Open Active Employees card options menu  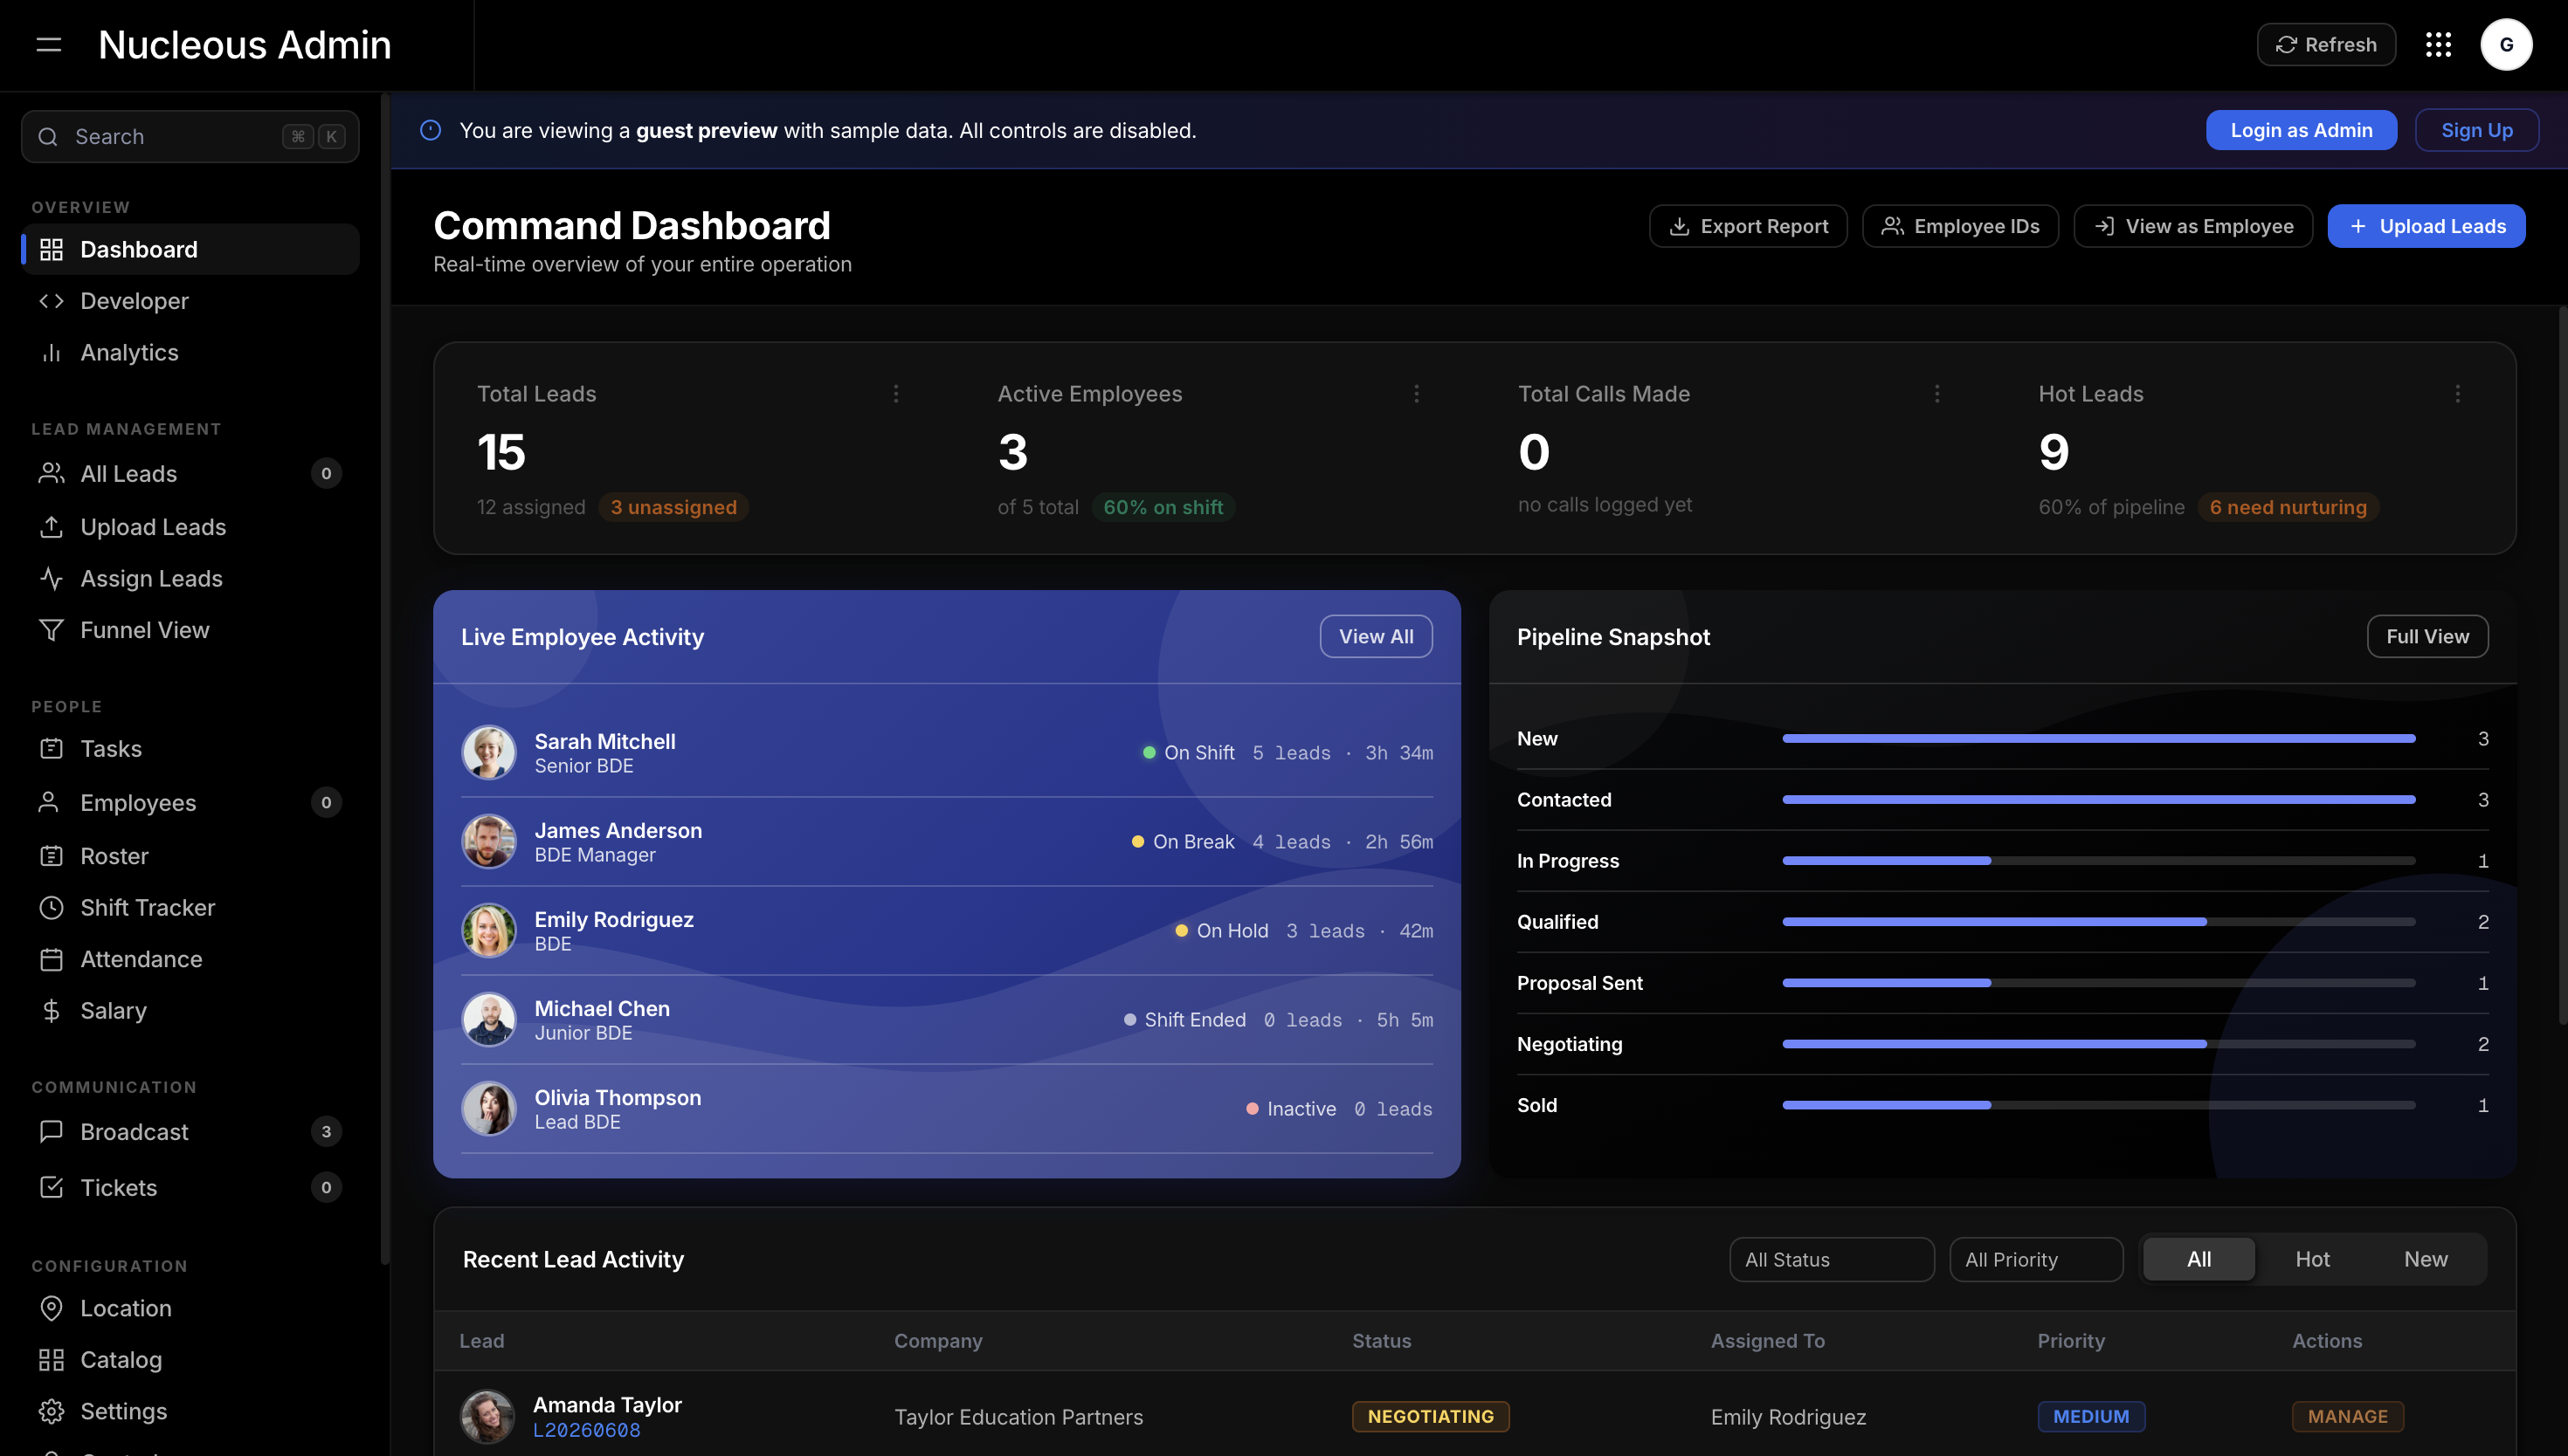pyautogui.click(x=1417, y=394)
